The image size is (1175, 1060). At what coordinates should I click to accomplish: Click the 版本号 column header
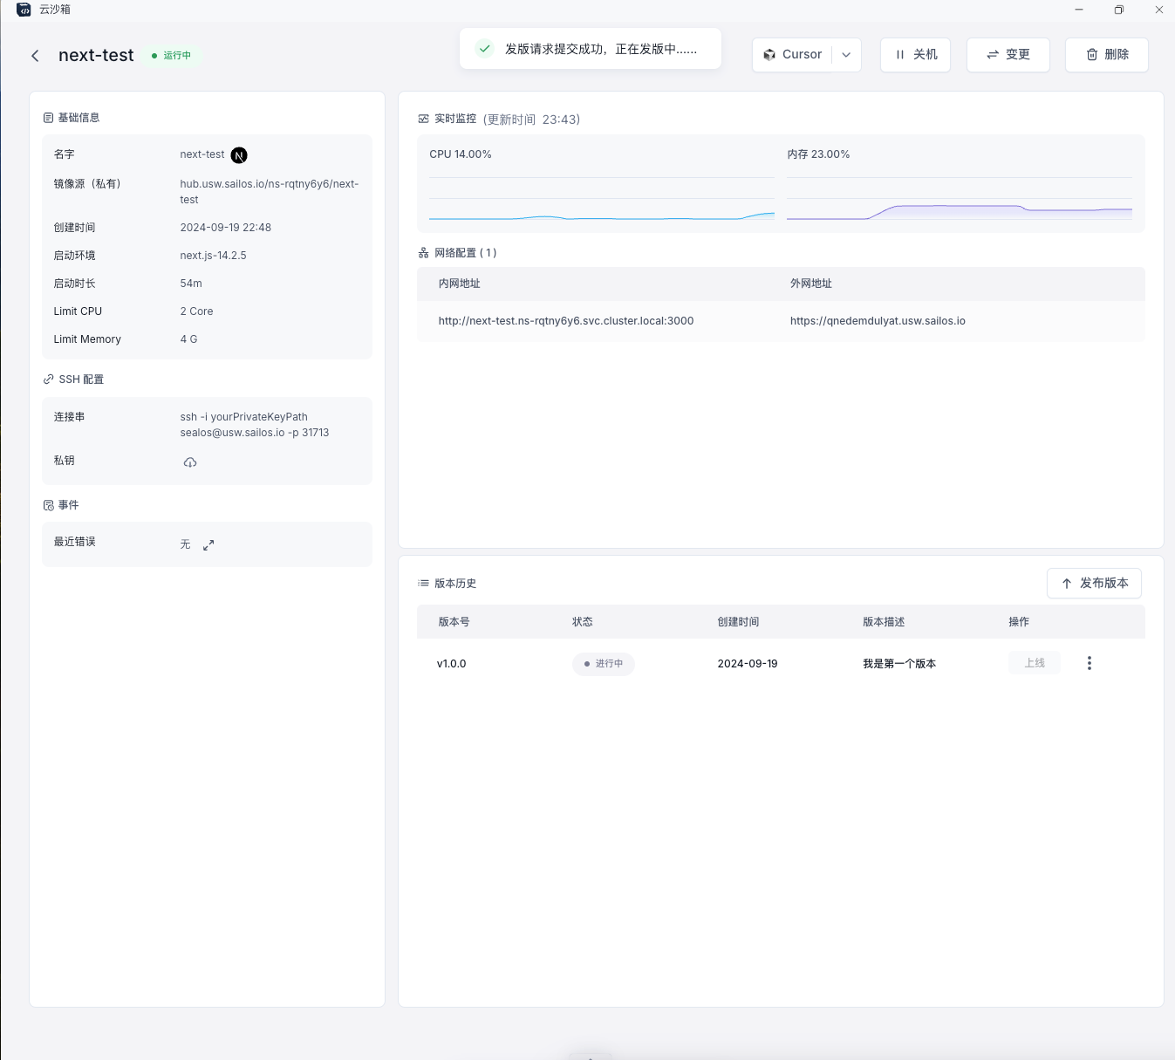[x=454, y=622]
